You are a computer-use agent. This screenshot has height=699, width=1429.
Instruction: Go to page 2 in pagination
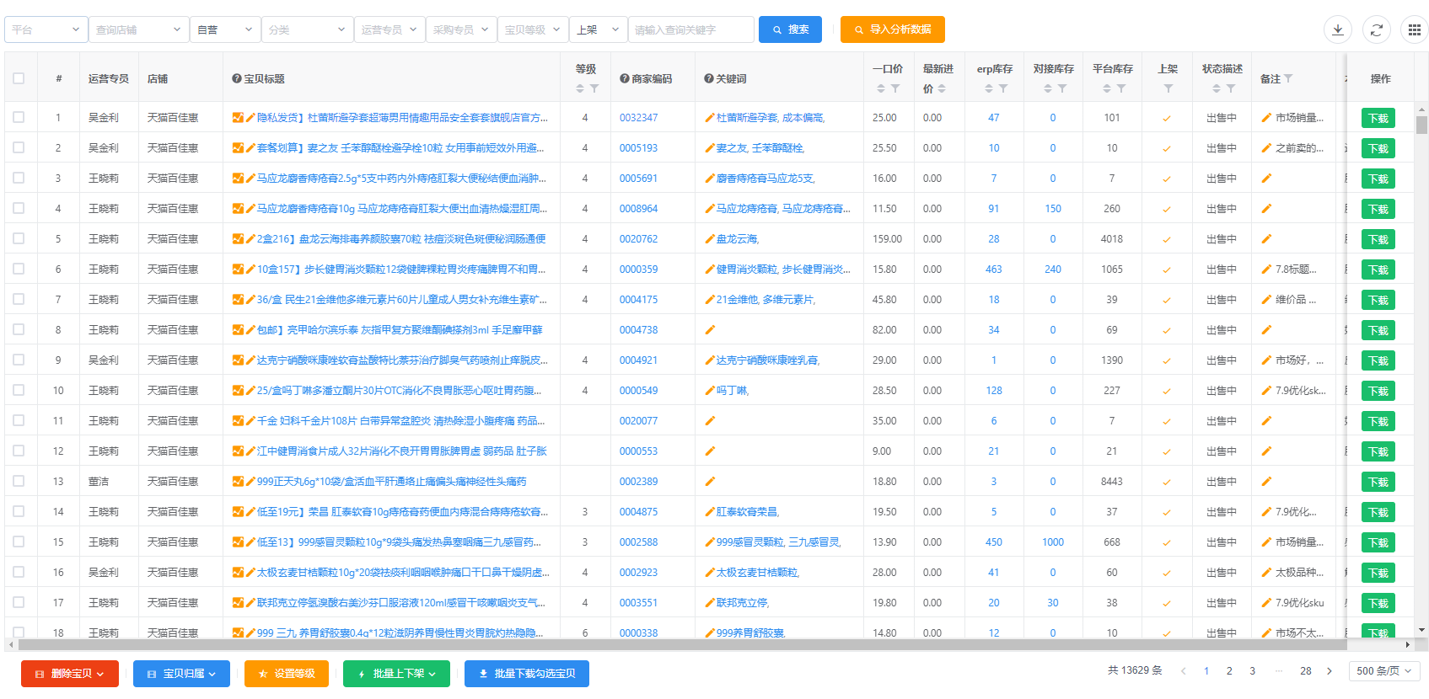[x=1229, y=671]
